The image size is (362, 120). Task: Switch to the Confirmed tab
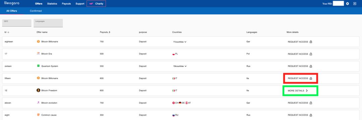point(36,11)
